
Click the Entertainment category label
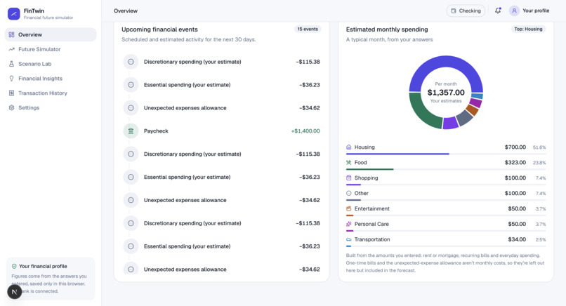pos(371,208)
